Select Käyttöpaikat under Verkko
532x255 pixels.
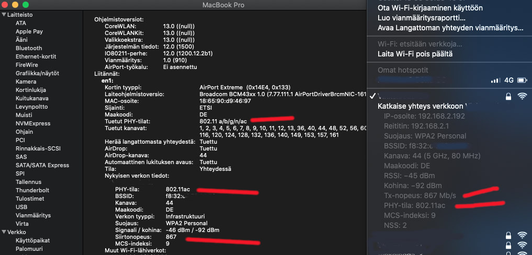pyautogui.click(x=32, y=240)
